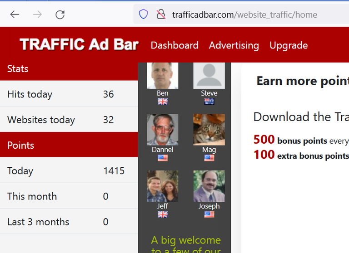Click the Hits today label
Viewport: 349px width, 253px height.
point(30,95)
